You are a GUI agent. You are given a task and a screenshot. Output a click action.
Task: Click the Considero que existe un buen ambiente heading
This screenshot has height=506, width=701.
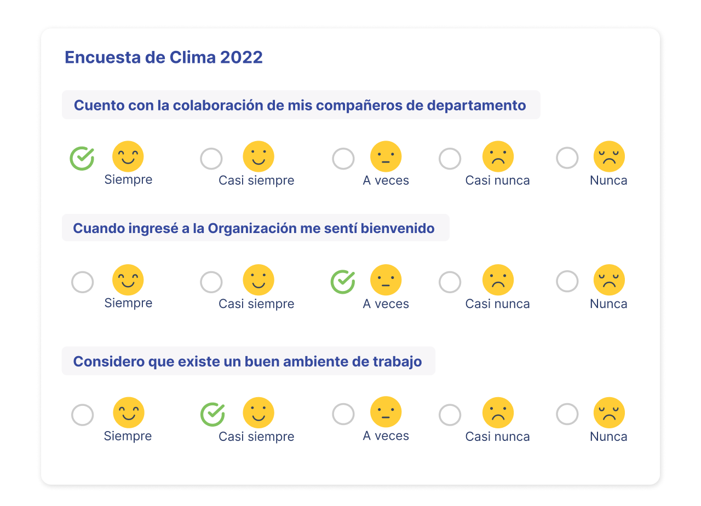[x=248, y=362]
